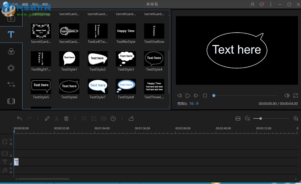This screenshot has height=184, width=301.
Task: Select the TextStyle7 thumbnail
Action: 98,86
